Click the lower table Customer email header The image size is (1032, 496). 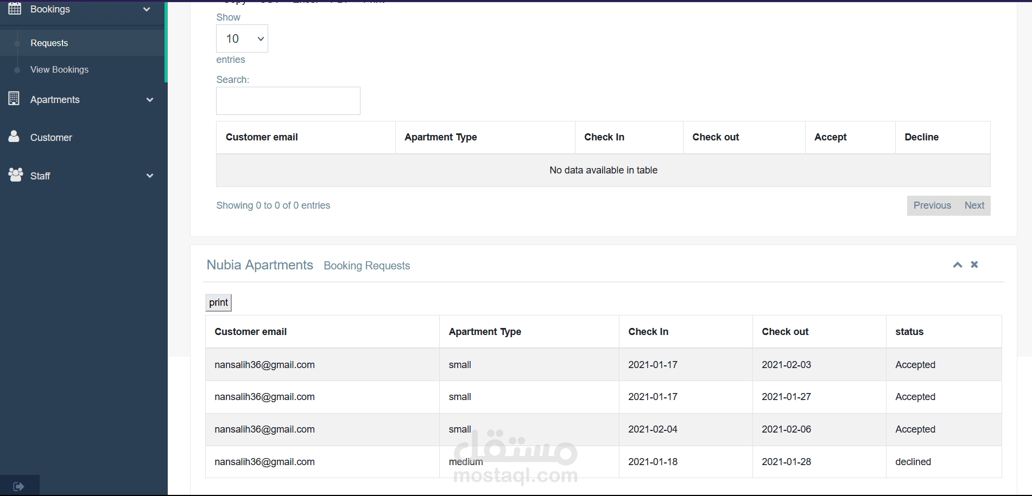point(322,332)
